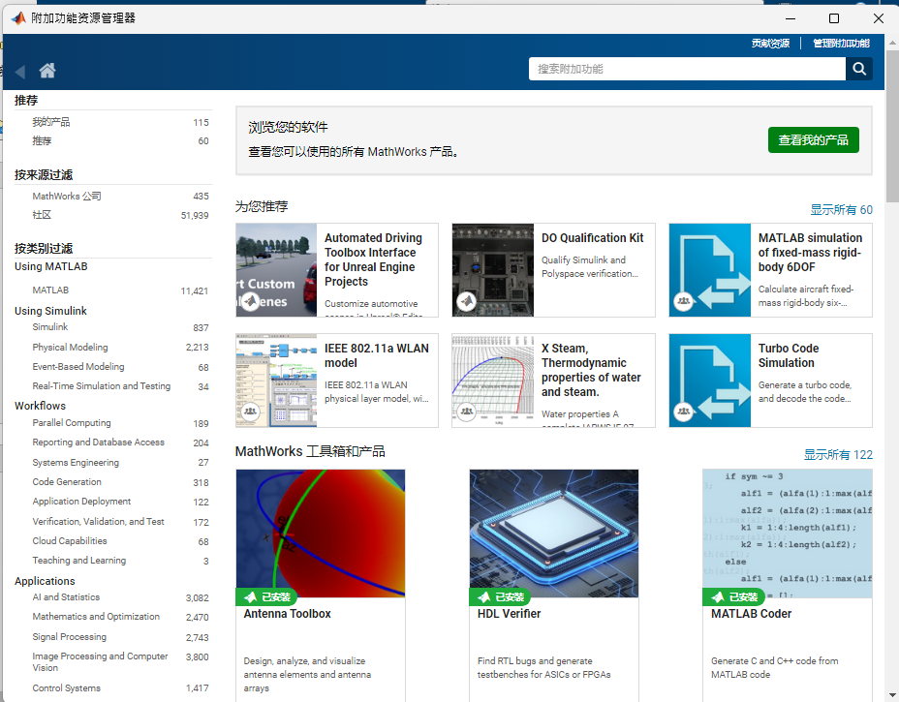Select the Systems Engineering category

pyautogui.click(x=76, y=463)
